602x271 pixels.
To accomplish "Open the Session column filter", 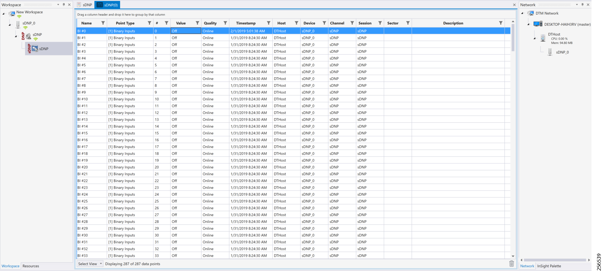I will point(380,23).
